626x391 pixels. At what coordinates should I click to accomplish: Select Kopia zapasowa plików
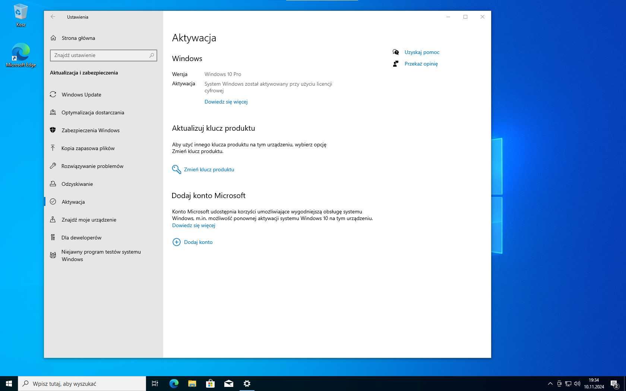pyautogui.click(x=104, y=148)
